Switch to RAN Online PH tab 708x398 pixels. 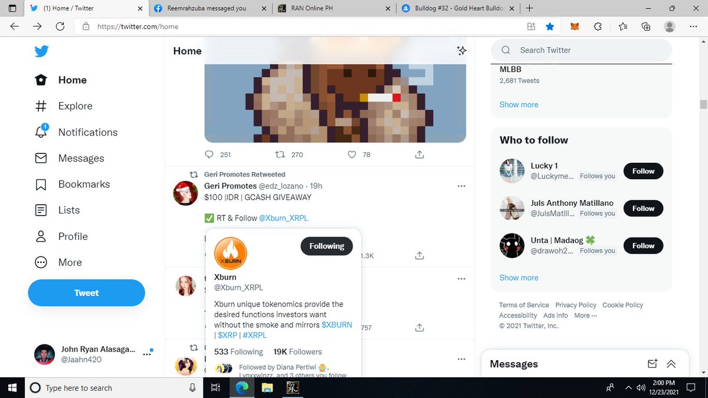[333, 8]
